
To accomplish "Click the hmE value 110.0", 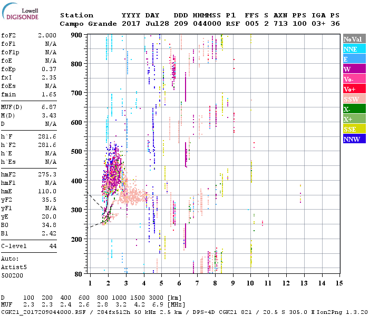I will (47, 191).
